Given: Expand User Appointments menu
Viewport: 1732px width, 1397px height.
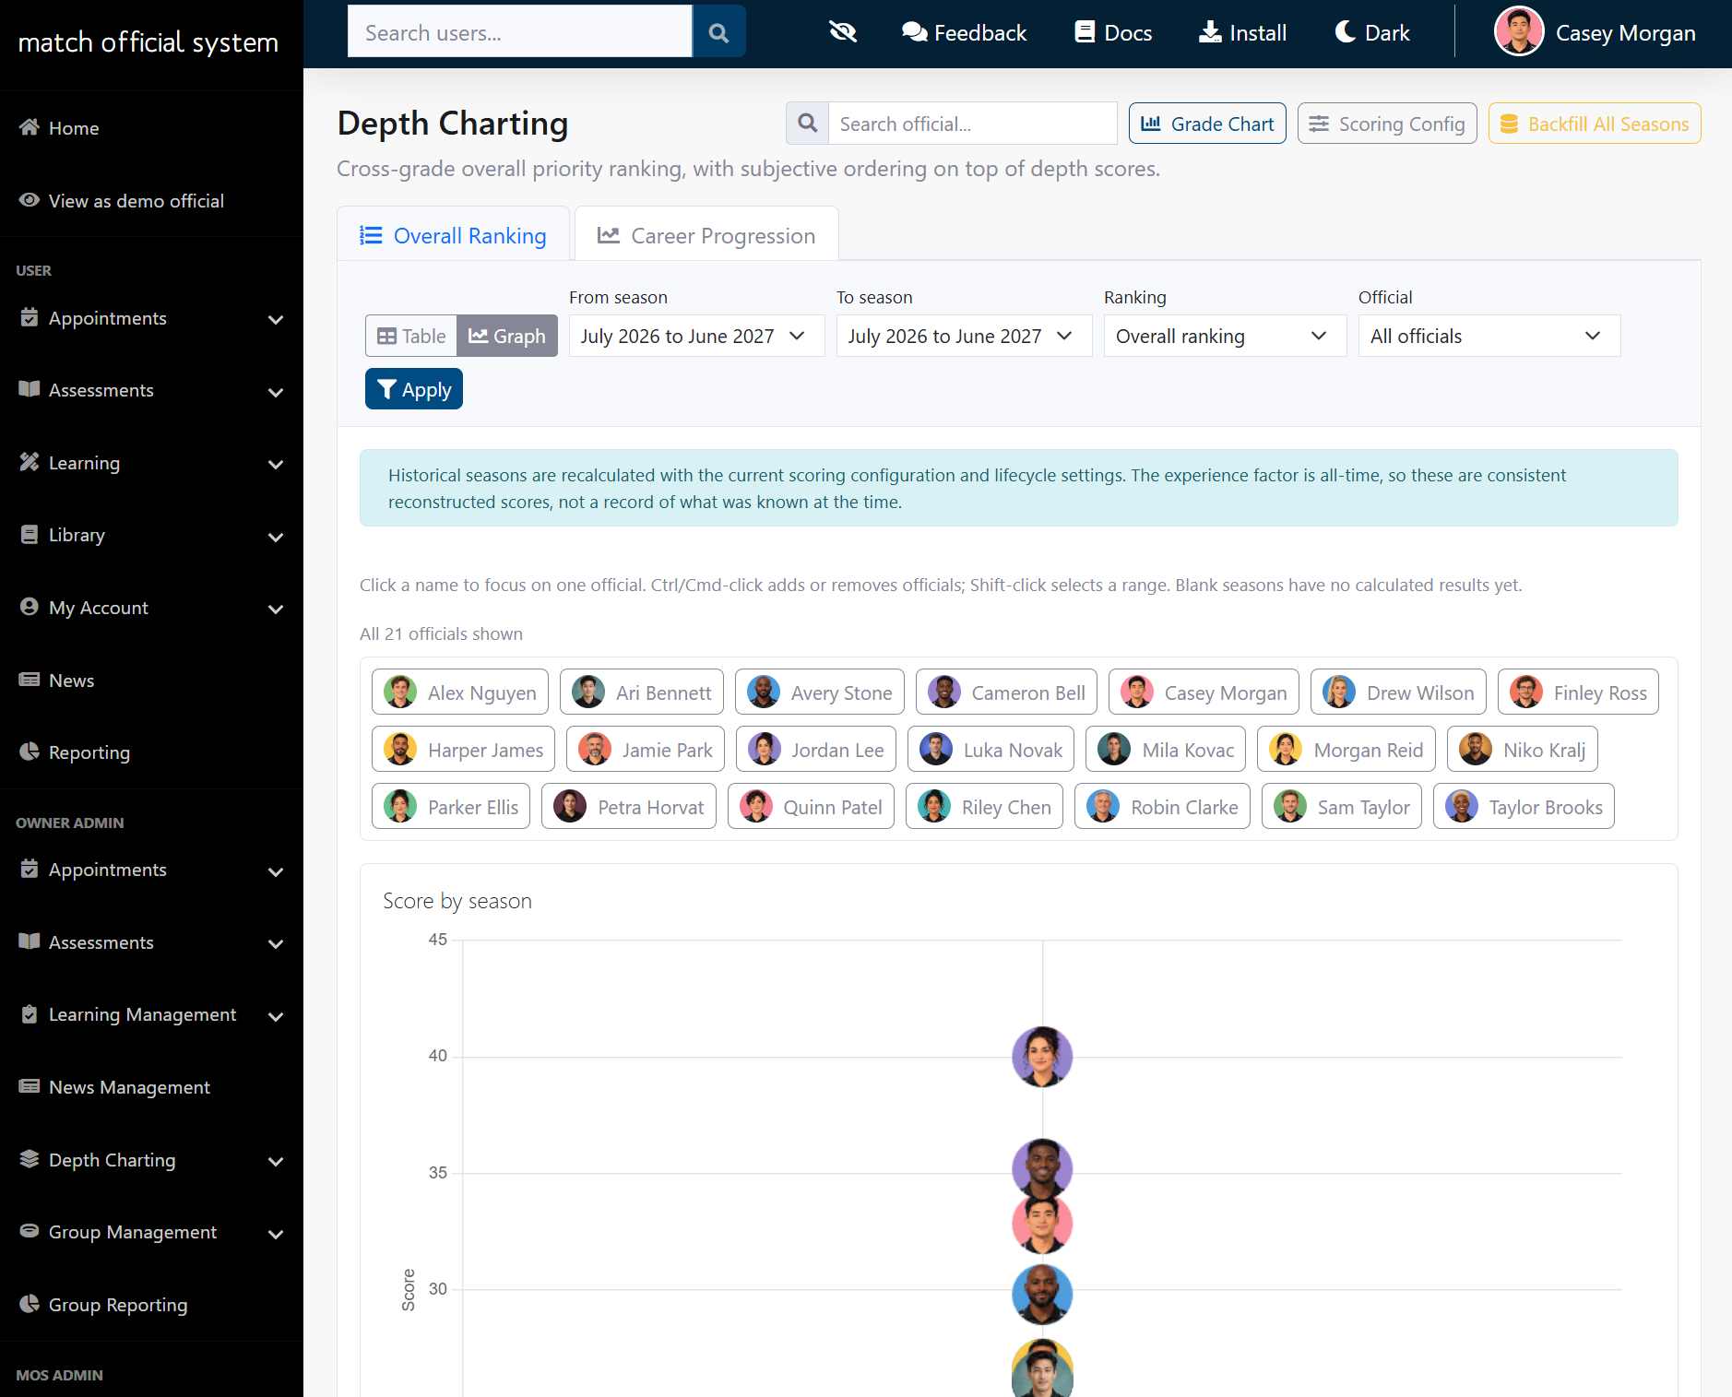Looking at the screenshot, I should 151,318.
